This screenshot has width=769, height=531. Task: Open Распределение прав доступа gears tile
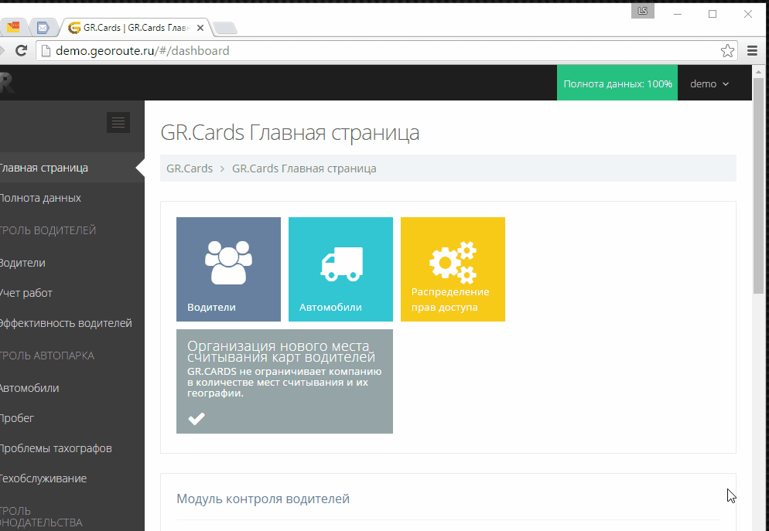pos(453,270)
